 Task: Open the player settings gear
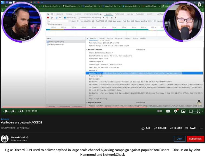176,111
